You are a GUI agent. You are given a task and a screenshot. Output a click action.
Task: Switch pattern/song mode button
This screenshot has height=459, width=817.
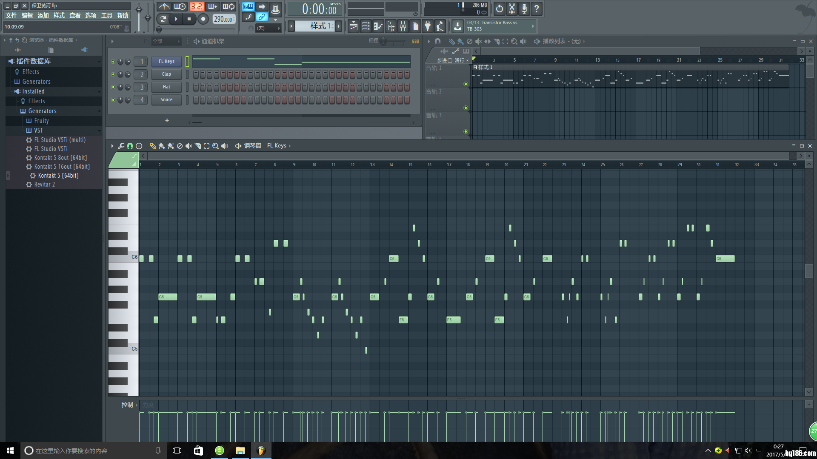coord(163,19)
